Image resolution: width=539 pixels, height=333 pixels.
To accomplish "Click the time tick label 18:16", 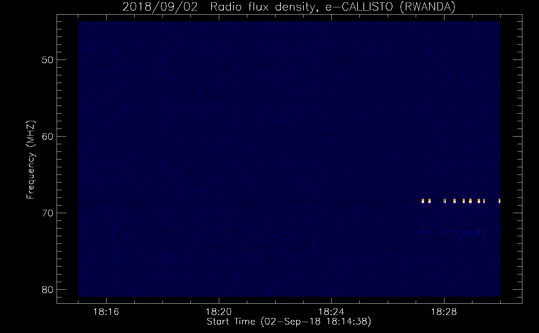I will (x=106, y=312).
